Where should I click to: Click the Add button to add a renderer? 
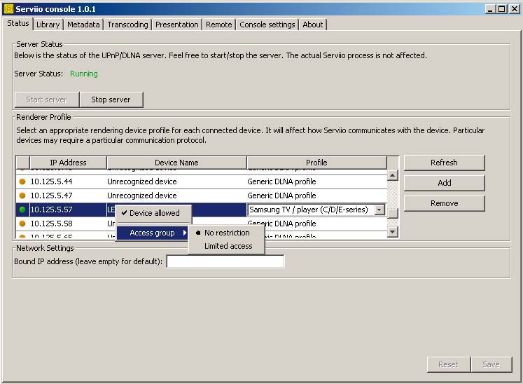point(444,183)
